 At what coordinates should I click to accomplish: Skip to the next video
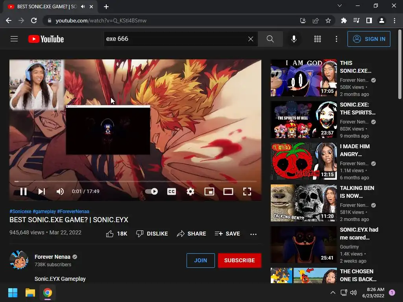click(x=42, y=192)
